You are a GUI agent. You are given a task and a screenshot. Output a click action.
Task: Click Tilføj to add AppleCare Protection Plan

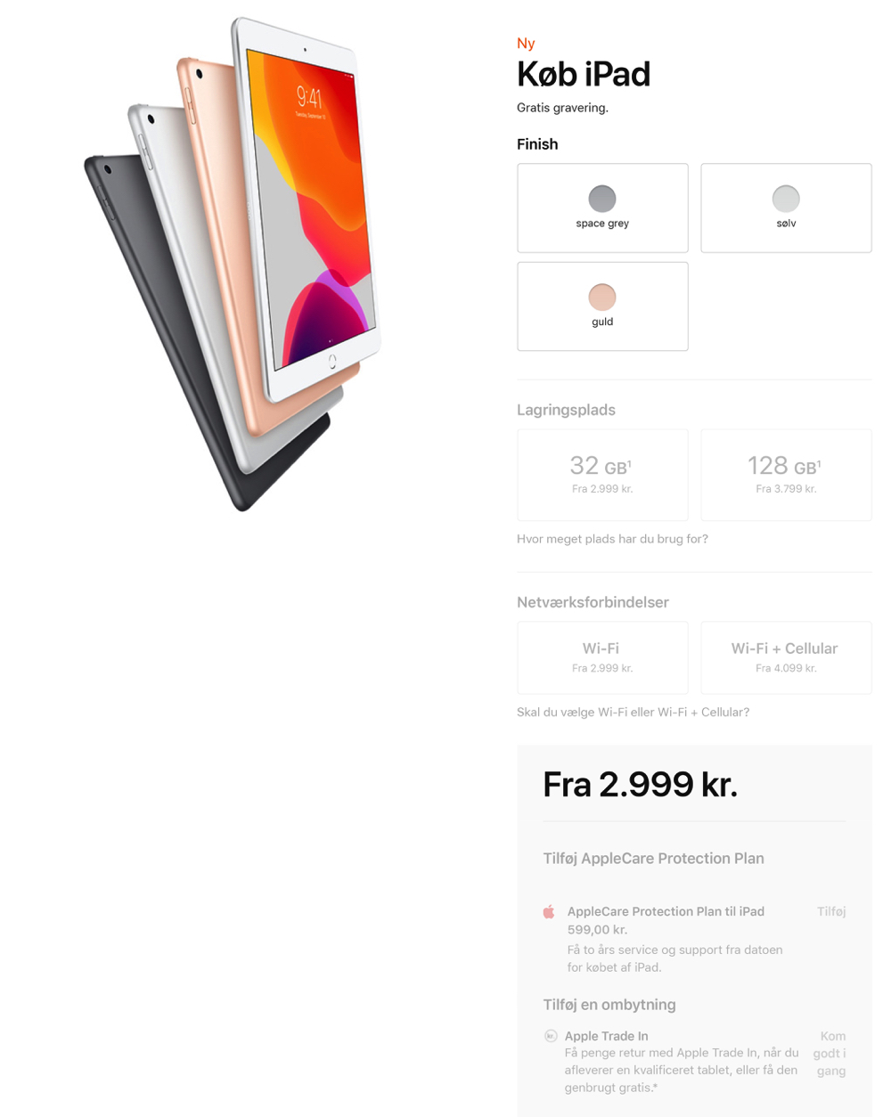831,911
